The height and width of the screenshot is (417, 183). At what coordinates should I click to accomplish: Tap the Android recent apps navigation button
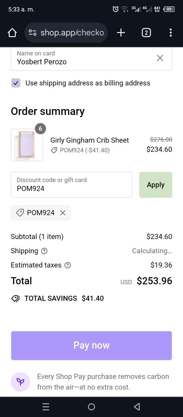(x=46, y=407)
